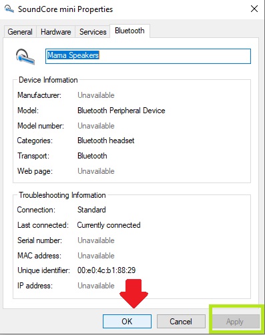Open the Hardware tab

point(56,32)
